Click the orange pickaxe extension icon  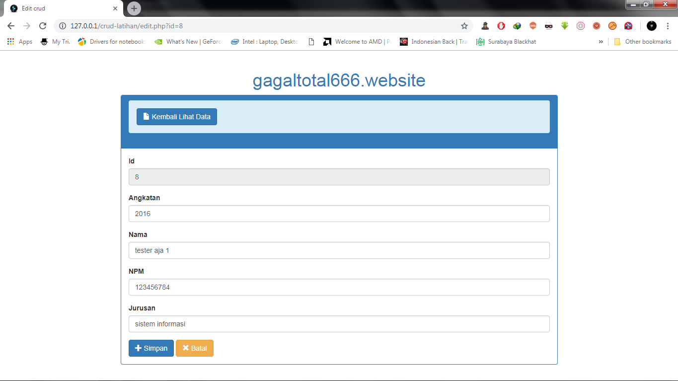click(612, 26)
